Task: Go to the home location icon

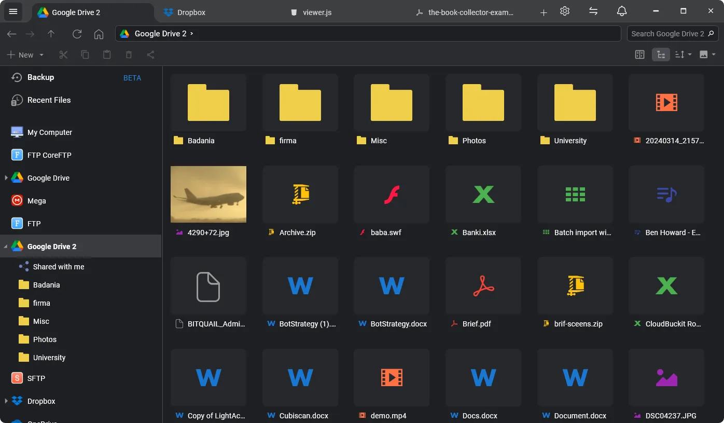Action: (x=99, y=34)
